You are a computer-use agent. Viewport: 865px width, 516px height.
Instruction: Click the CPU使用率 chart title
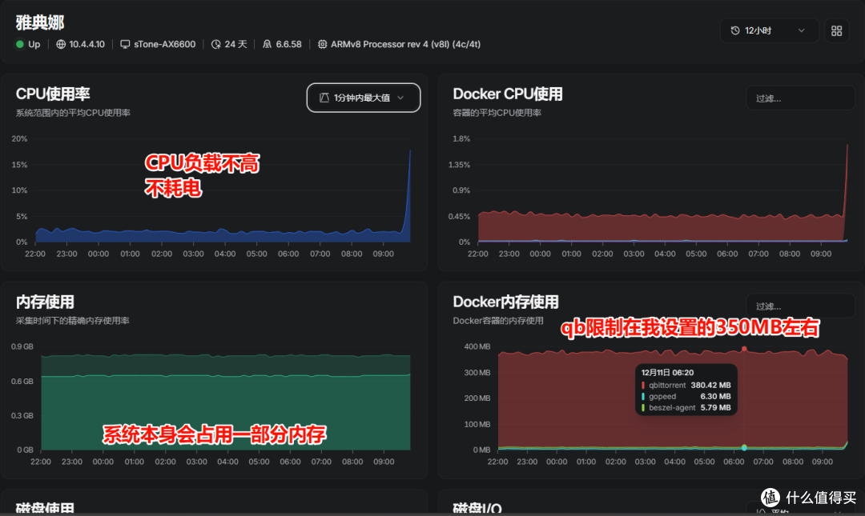[53, 94]
